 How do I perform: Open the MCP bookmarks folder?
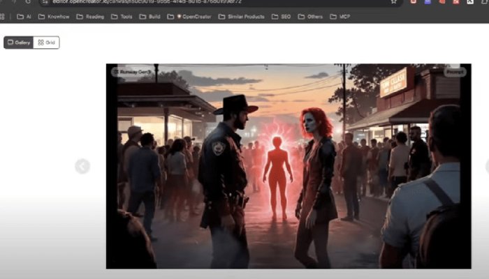click(340, 17)
